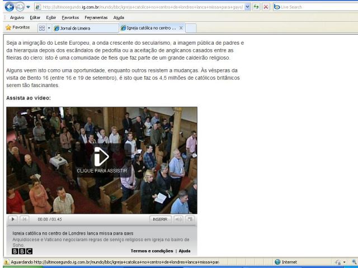Viewport: 358px width, 268px height.
Task: Toggle fullscreen on the video player
Action: tap(190, 219)
